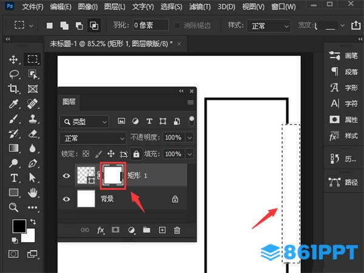This screenshot has width=364, height=273.
Task: Toggle prevent artboard auto-nesting lock
Action: 124,154
